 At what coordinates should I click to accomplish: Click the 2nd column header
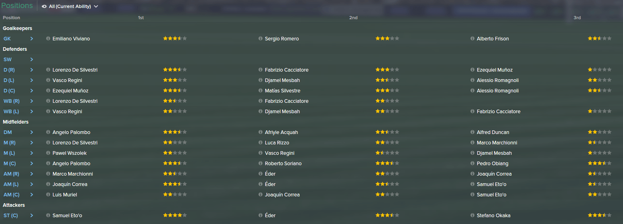(x=353, y=18)
